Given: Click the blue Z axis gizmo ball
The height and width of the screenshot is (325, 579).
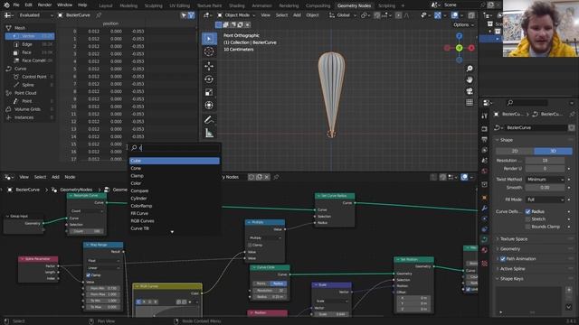Looking at the screenshot, I should coord(459,36).
